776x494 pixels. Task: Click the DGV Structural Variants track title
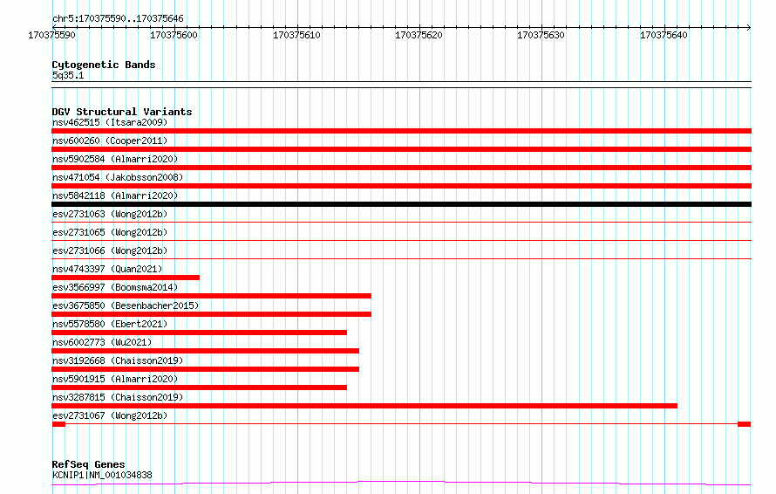122,112
